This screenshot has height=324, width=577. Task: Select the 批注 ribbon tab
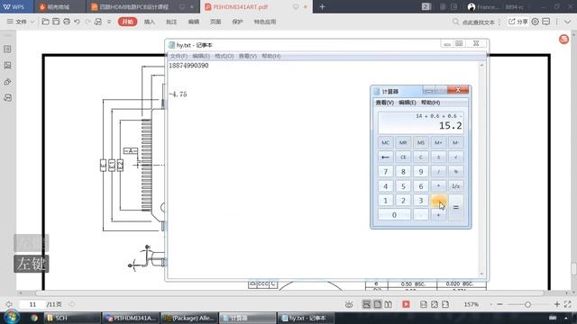click(171, 22)
